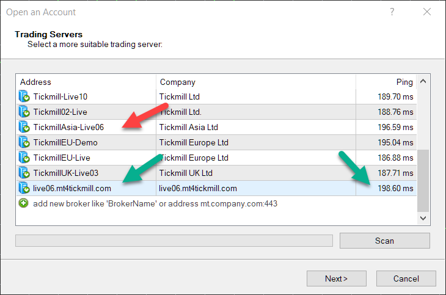Viewport: 446px width, 295px height.
Task: Click the green plus add broker icon
Action: click(24, 203)
